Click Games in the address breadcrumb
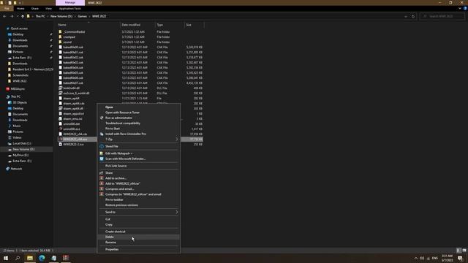The width and height of the screenshot is (468, 263). click(x=82, y=16)
